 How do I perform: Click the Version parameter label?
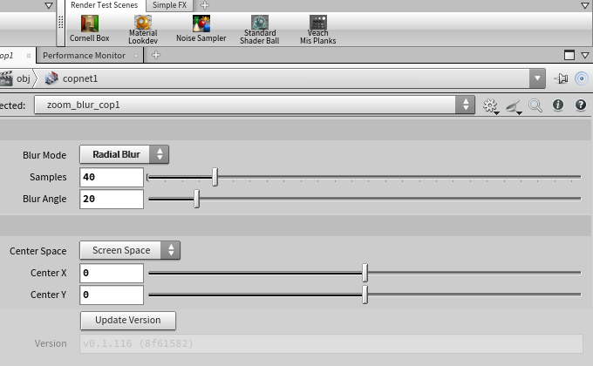click(51, 343)
